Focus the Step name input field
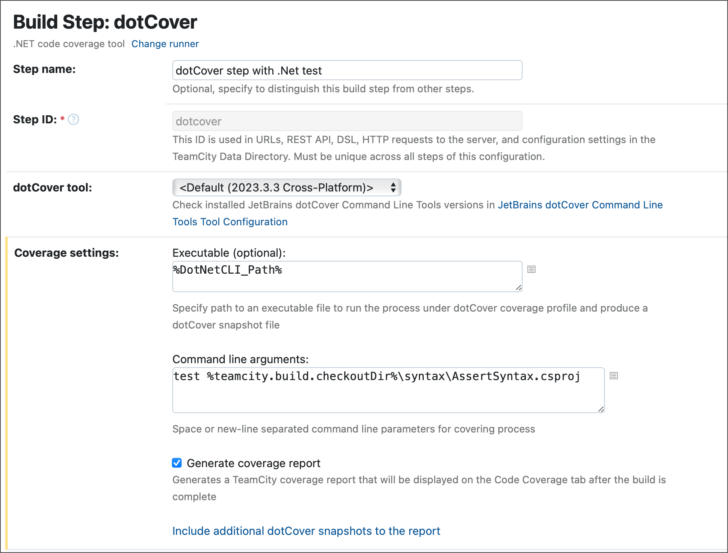This screenshot has height=553, width=728. [x=347, y=70]
